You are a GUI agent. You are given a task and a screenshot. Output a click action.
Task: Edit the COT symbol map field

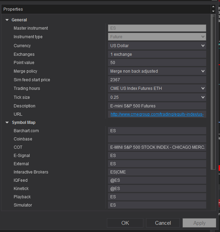click(157, 147)
